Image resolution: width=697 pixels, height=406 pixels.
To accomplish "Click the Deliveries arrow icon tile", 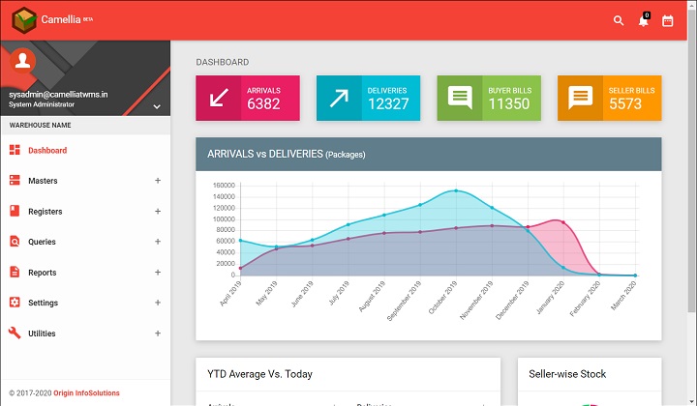I will [x=339, y=98].
